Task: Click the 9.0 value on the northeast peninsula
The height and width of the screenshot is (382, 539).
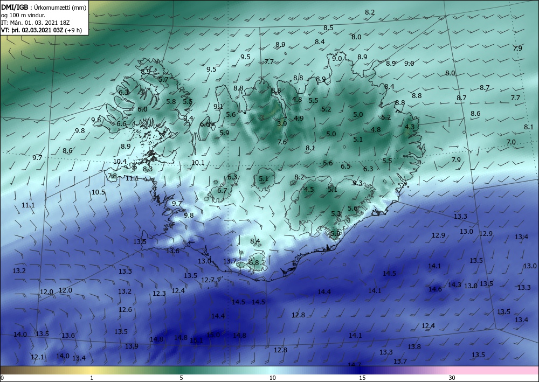Action: [x=337, y=58]
